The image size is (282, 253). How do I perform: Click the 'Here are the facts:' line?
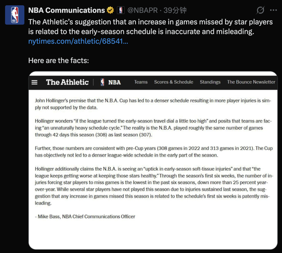click(58, 61)
